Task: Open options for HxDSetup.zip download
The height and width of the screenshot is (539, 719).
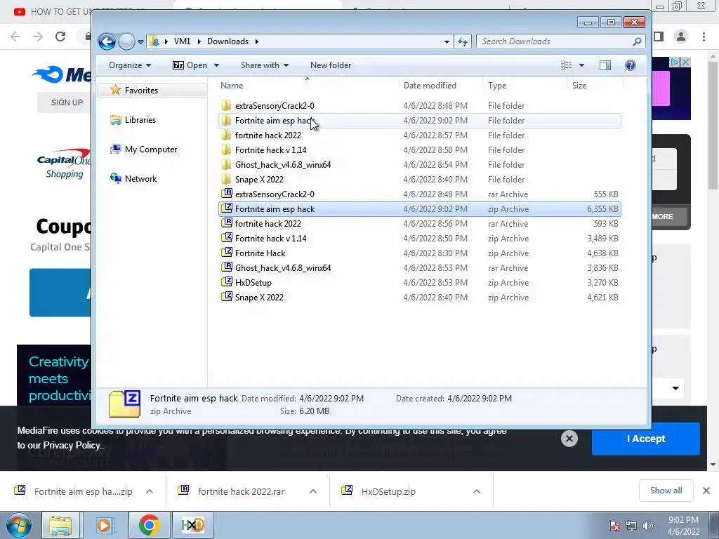Action: pyautogui.click(x=477, y=491)
